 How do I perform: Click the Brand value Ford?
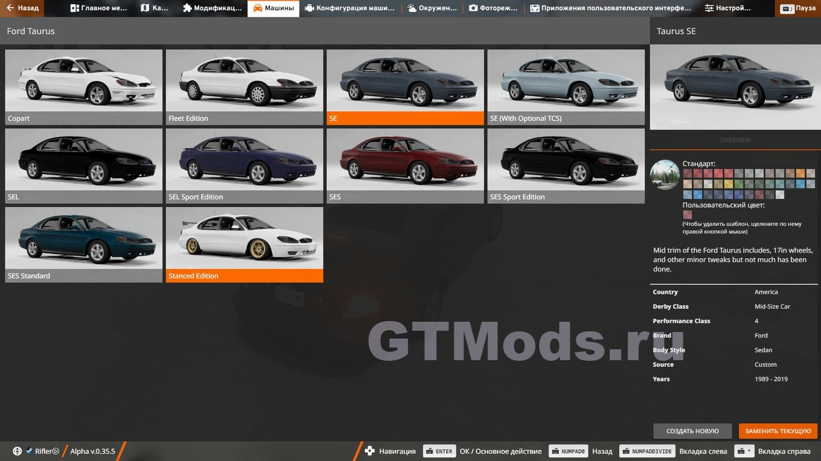(761, 336)
